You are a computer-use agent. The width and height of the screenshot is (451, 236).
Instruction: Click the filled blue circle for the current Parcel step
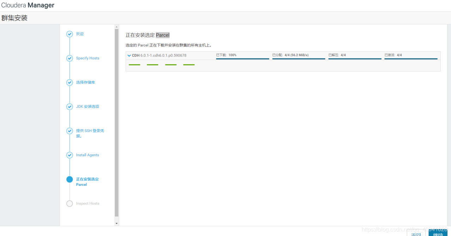[70, 179]
